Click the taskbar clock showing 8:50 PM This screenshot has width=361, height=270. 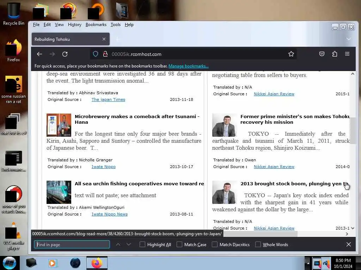(343, 263)
